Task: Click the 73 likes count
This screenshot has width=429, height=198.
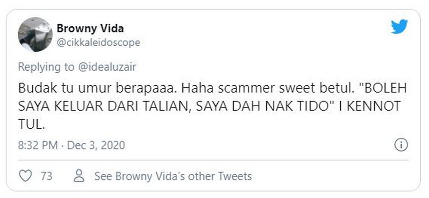Action: pos(46,176)
